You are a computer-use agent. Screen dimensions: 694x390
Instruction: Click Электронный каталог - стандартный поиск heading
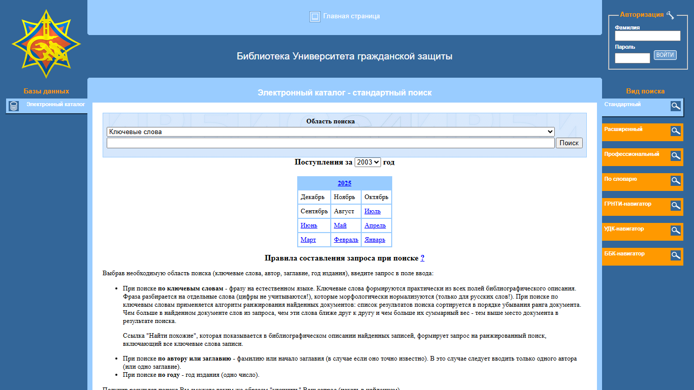(344, 92)
